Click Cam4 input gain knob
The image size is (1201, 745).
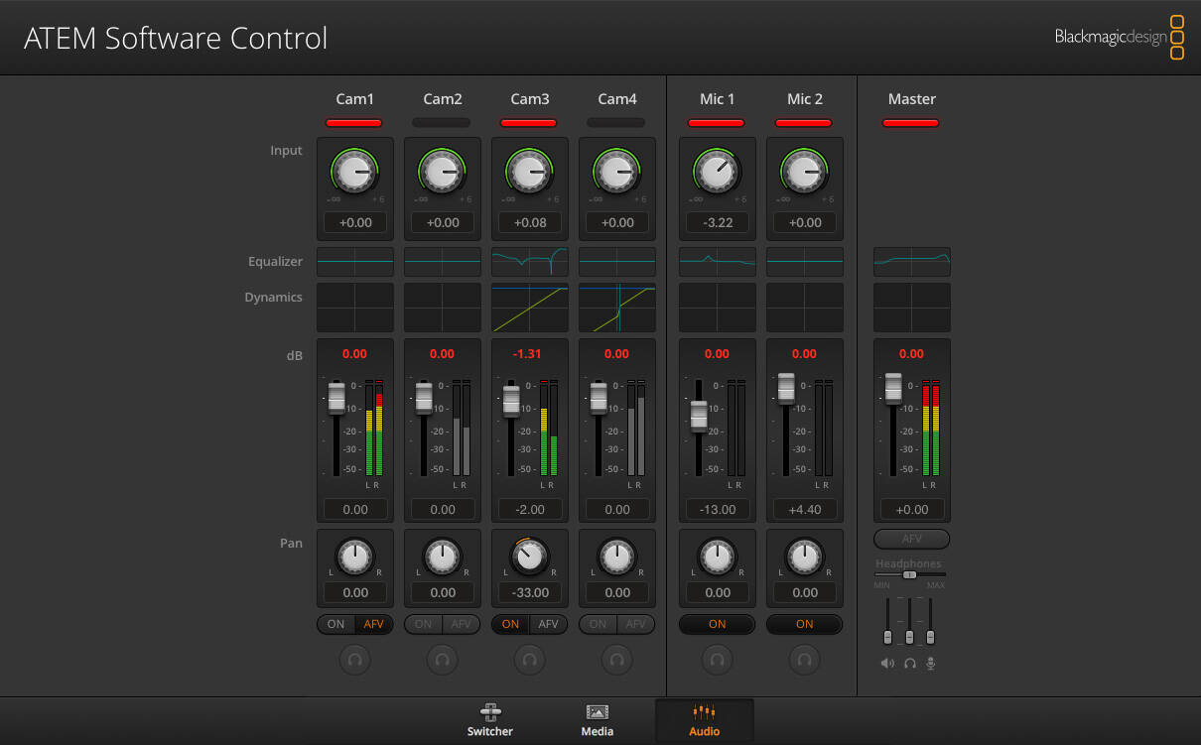click(x=615, y=172)
